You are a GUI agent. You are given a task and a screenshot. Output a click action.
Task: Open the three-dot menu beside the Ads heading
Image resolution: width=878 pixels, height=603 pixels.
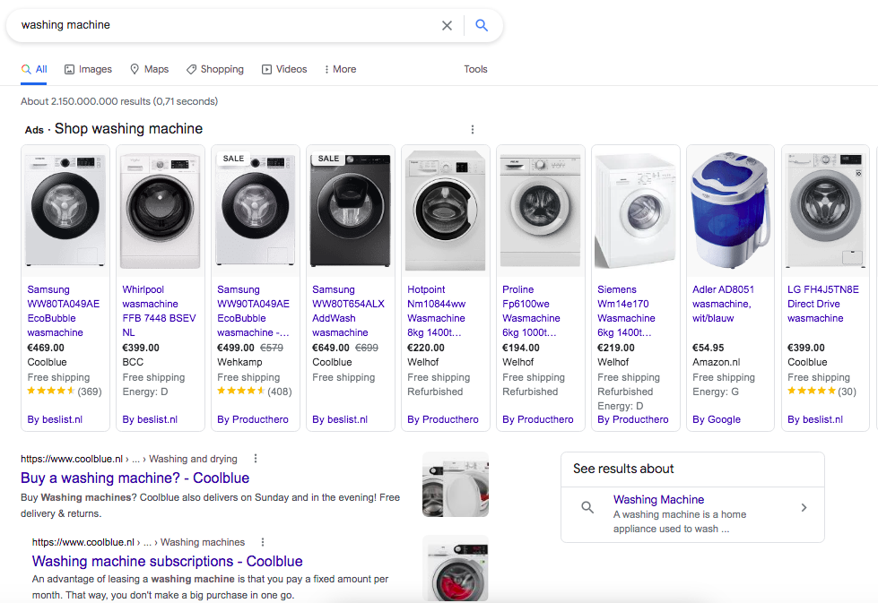click(473, 129)
